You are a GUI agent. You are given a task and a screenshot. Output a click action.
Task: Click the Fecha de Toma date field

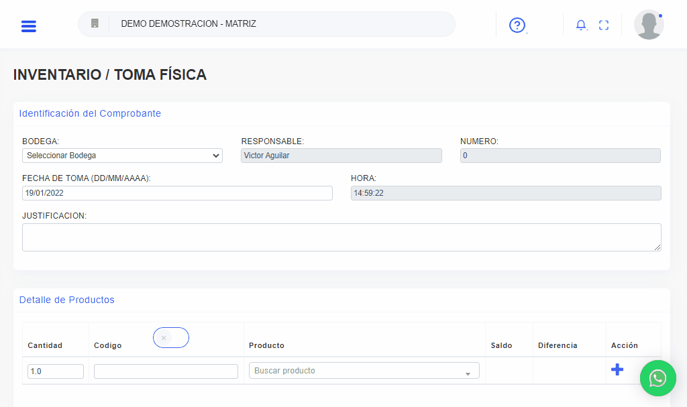[177, 193]
